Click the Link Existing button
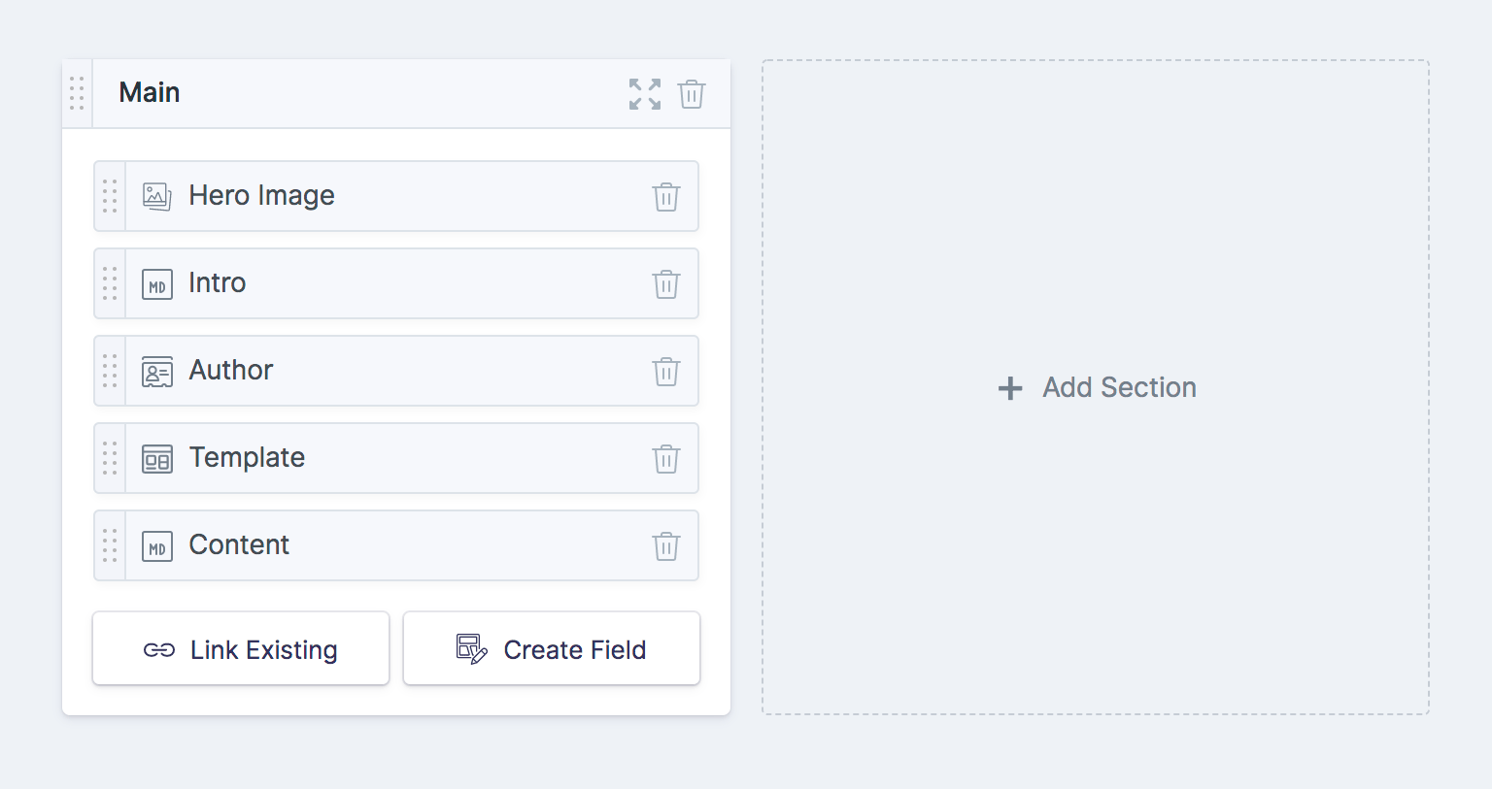This screenshot has height=789, width=1492. click(240, 648)
